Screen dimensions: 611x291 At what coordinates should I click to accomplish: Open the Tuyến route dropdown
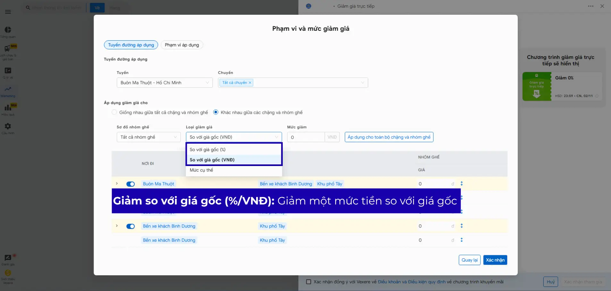tap(164, 83)
